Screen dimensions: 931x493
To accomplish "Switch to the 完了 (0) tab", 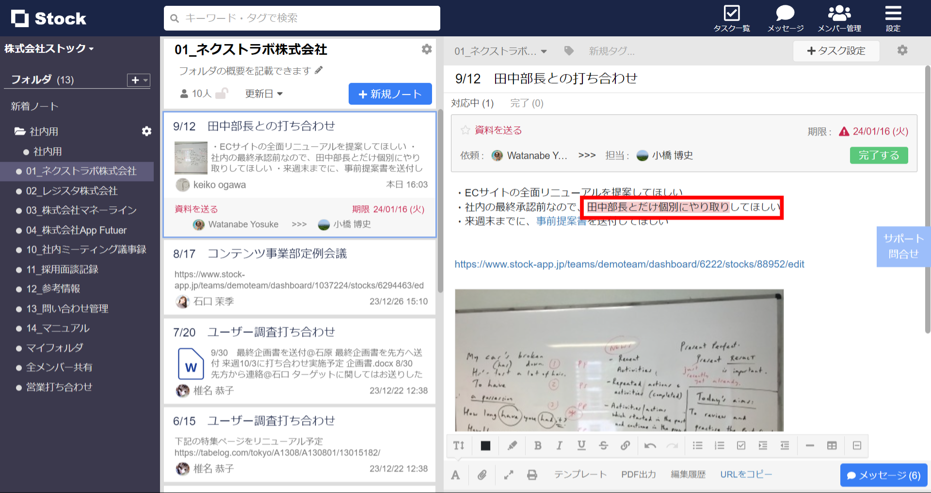I will [x=526, y=103].
